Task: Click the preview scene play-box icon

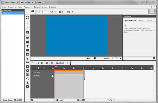Action: tap(27, 32)
